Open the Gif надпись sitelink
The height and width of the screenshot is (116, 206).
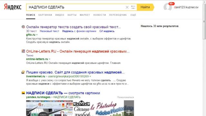[x=107, y=31]
